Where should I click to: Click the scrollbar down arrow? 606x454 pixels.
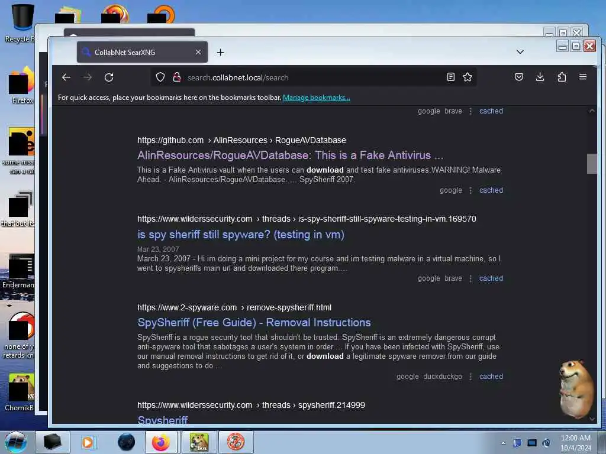coord(592,419)
